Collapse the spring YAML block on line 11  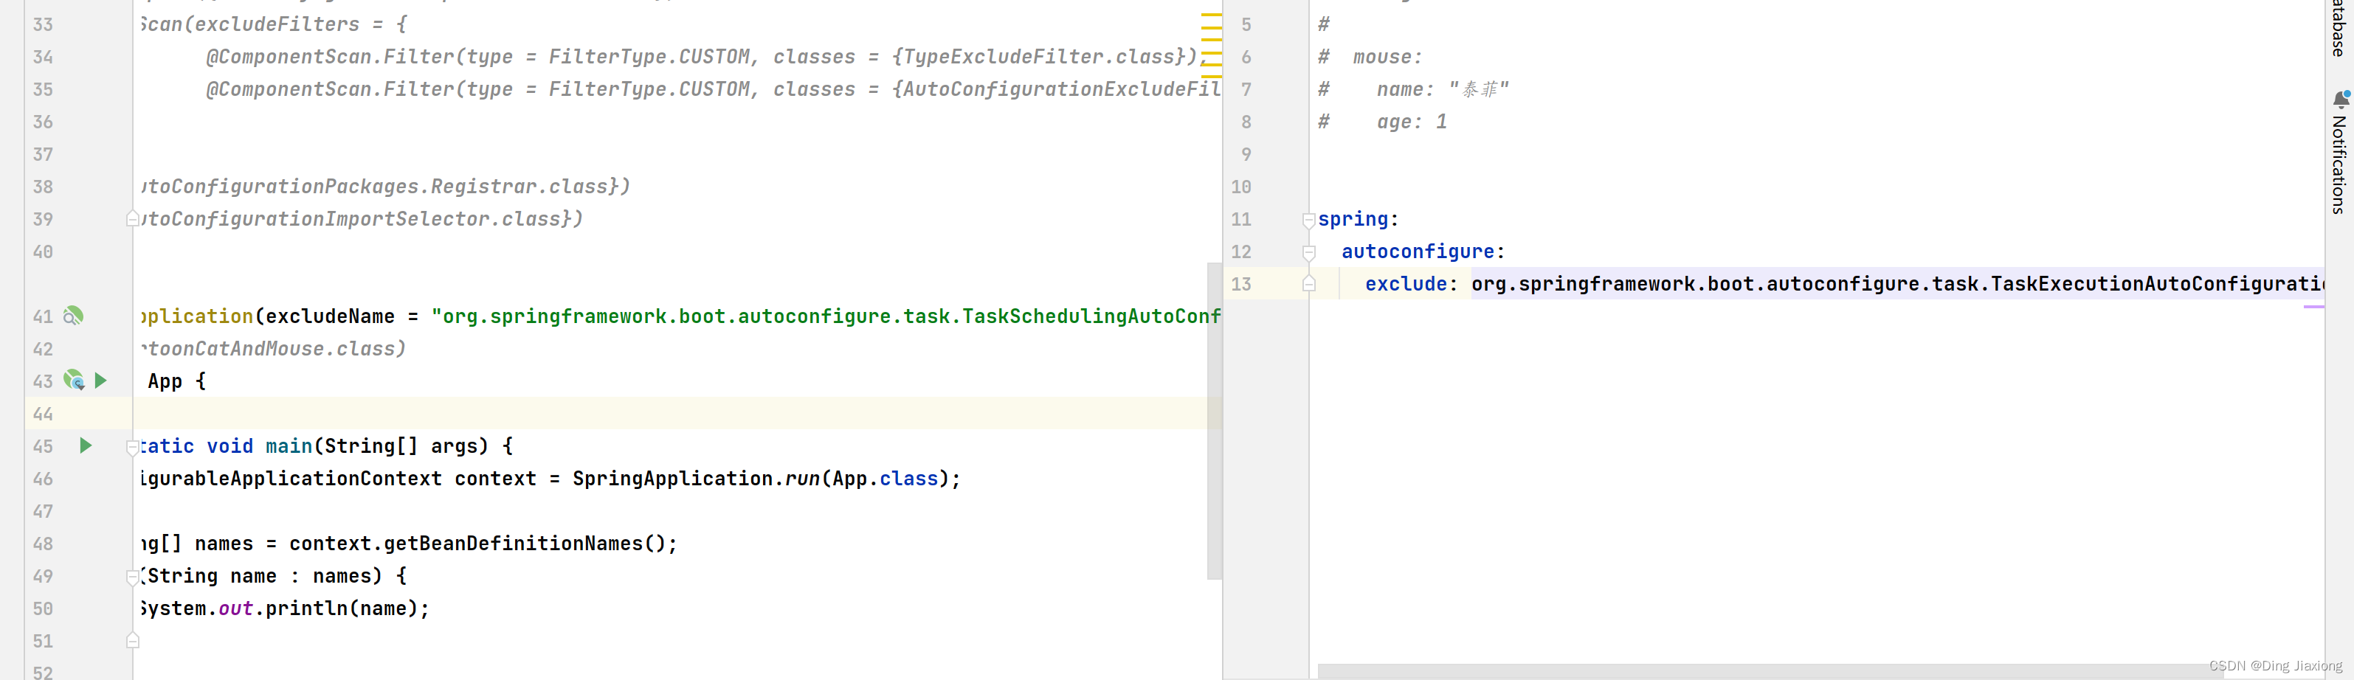[x=1308, y=220]
